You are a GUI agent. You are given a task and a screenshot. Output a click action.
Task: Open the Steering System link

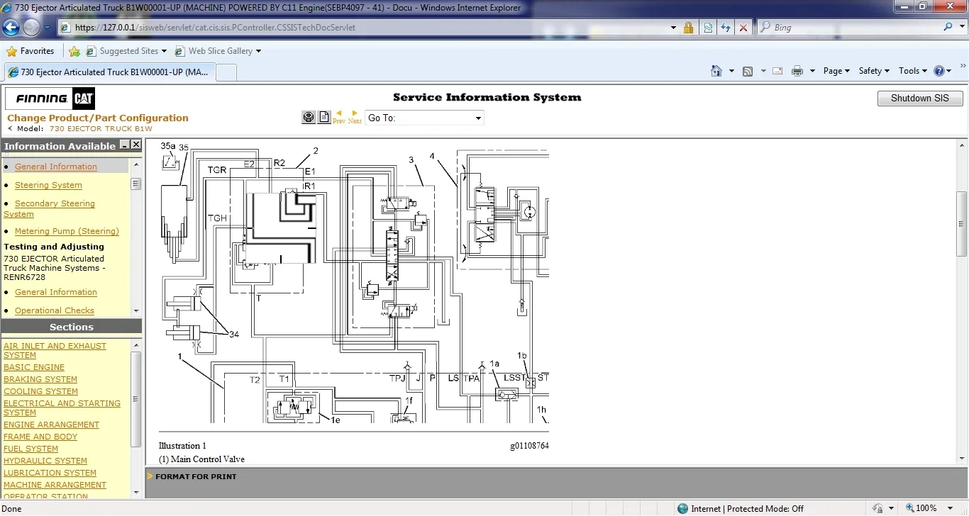coord(48,185)
